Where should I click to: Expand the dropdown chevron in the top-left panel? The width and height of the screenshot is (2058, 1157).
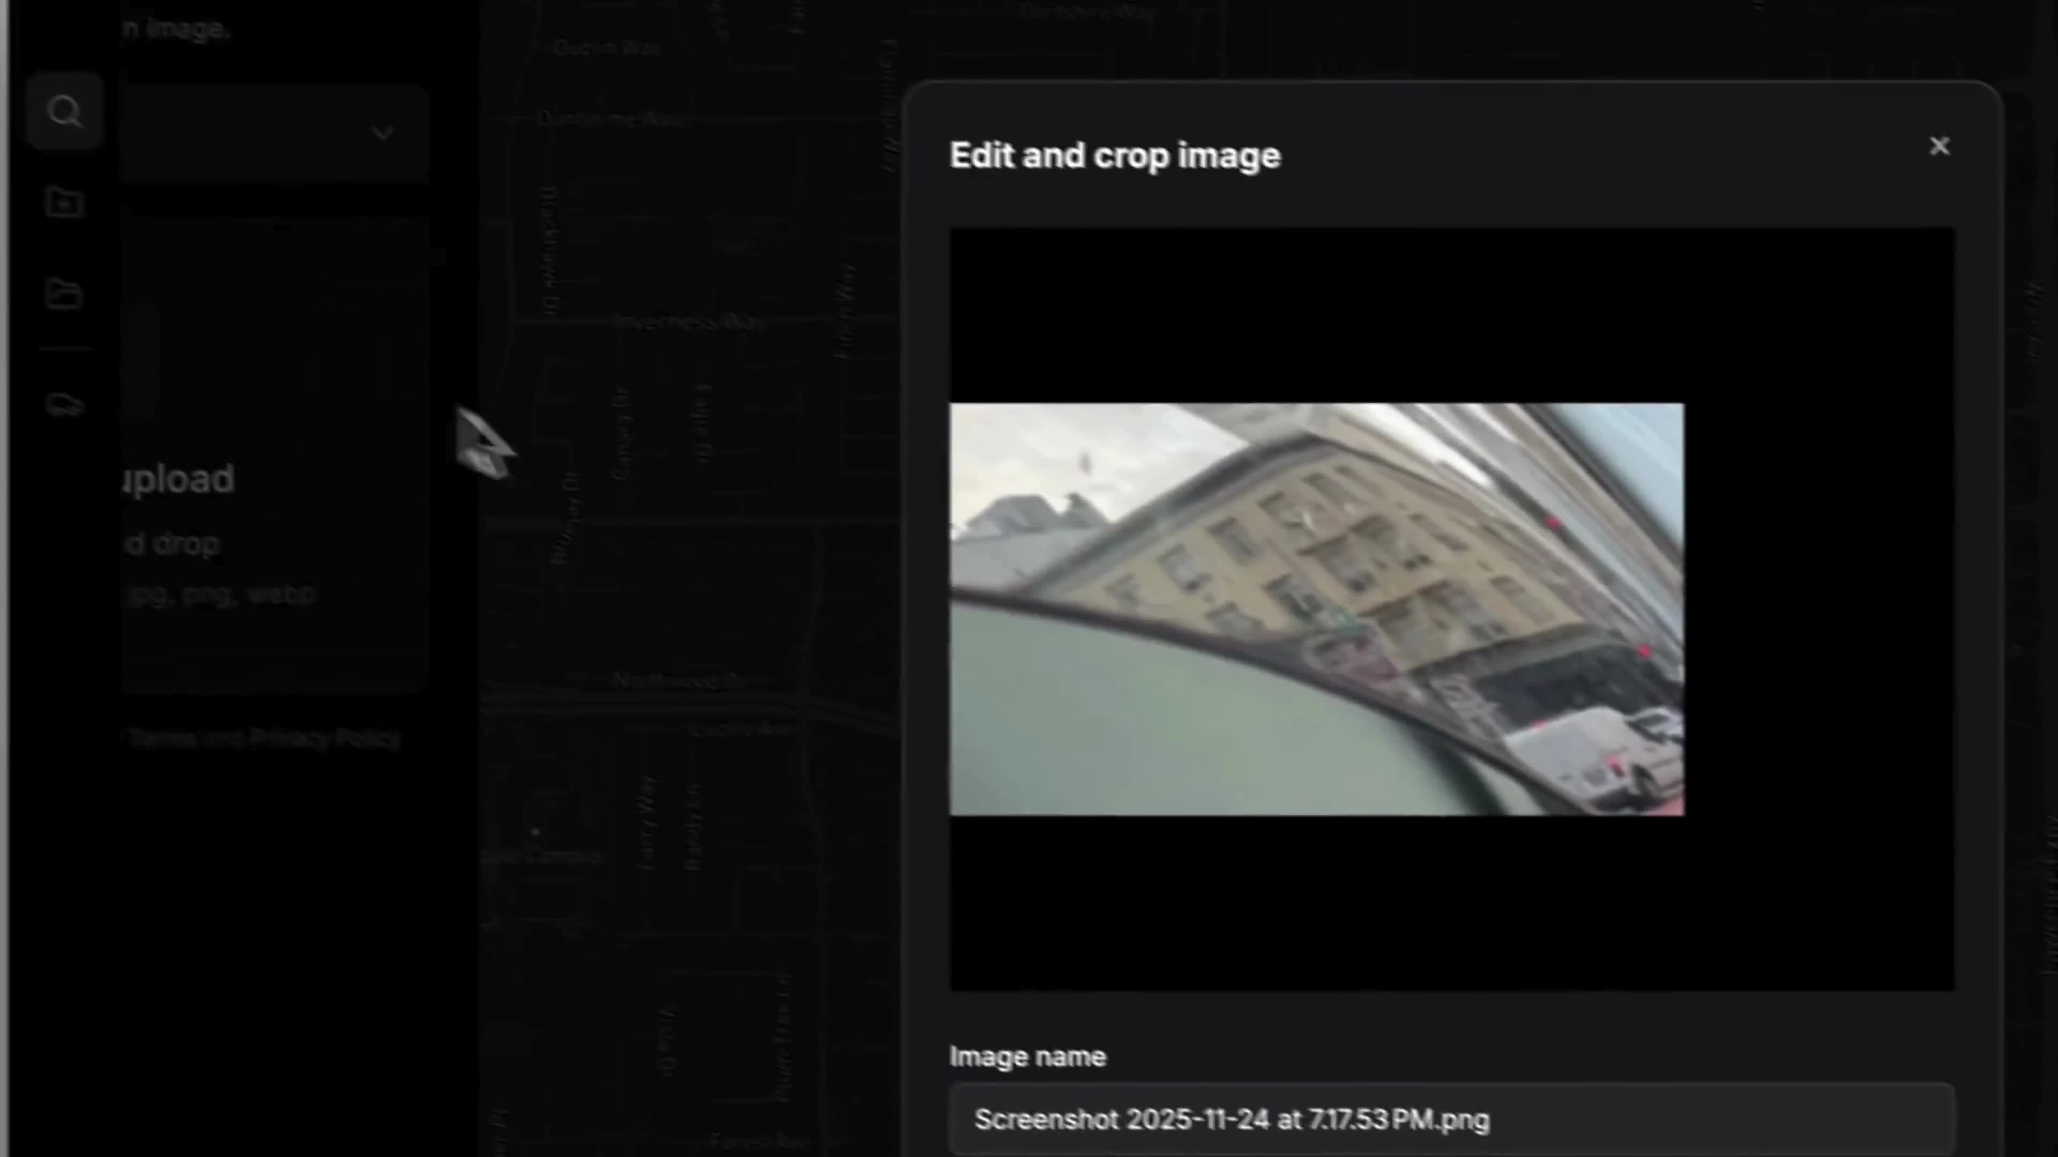[382, 132]
